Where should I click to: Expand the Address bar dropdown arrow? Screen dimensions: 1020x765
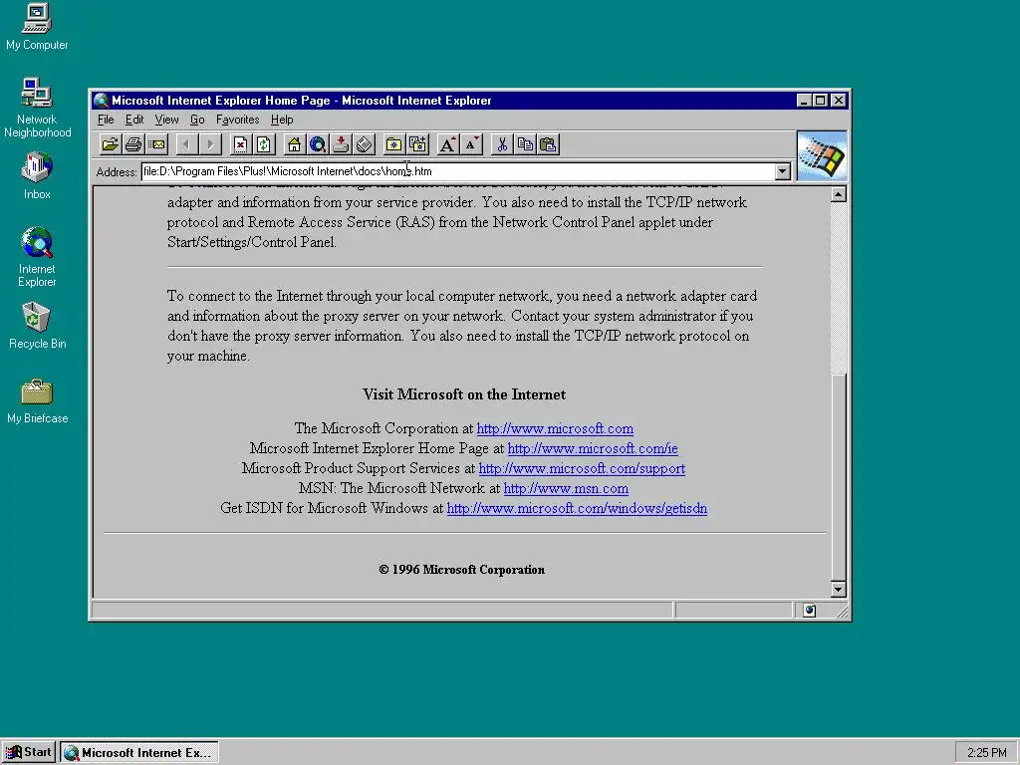783,171
